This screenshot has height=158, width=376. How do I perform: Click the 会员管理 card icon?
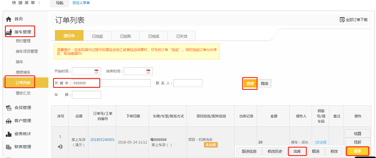pyautogui.click(x=9, y=108)
